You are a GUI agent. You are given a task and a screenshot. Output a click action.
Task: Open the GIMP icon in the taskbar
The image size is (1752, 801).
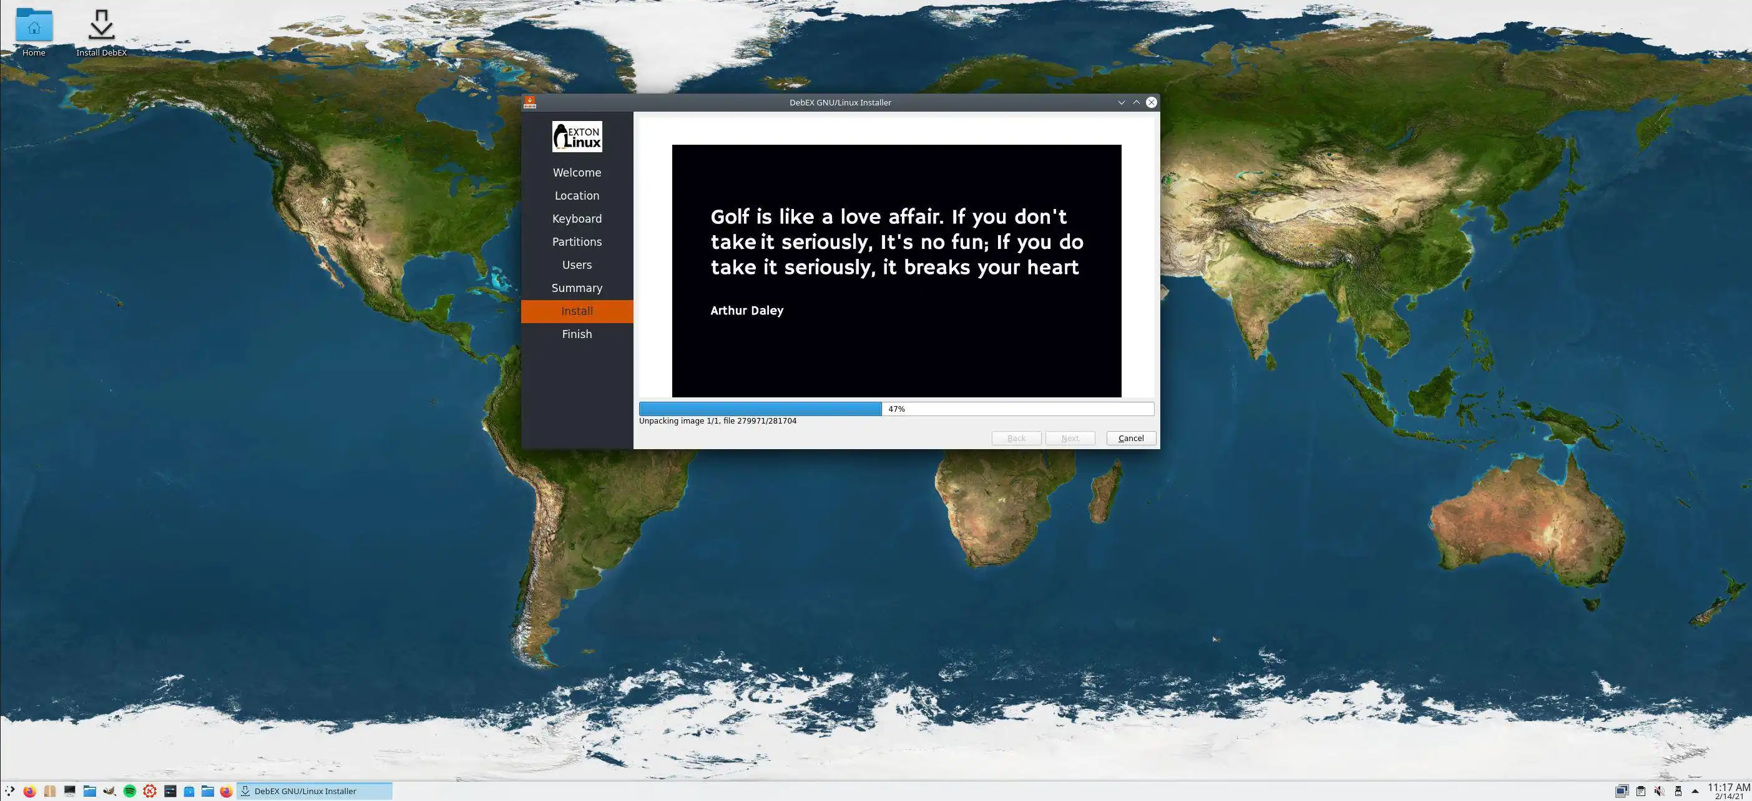tap(109, 791)
